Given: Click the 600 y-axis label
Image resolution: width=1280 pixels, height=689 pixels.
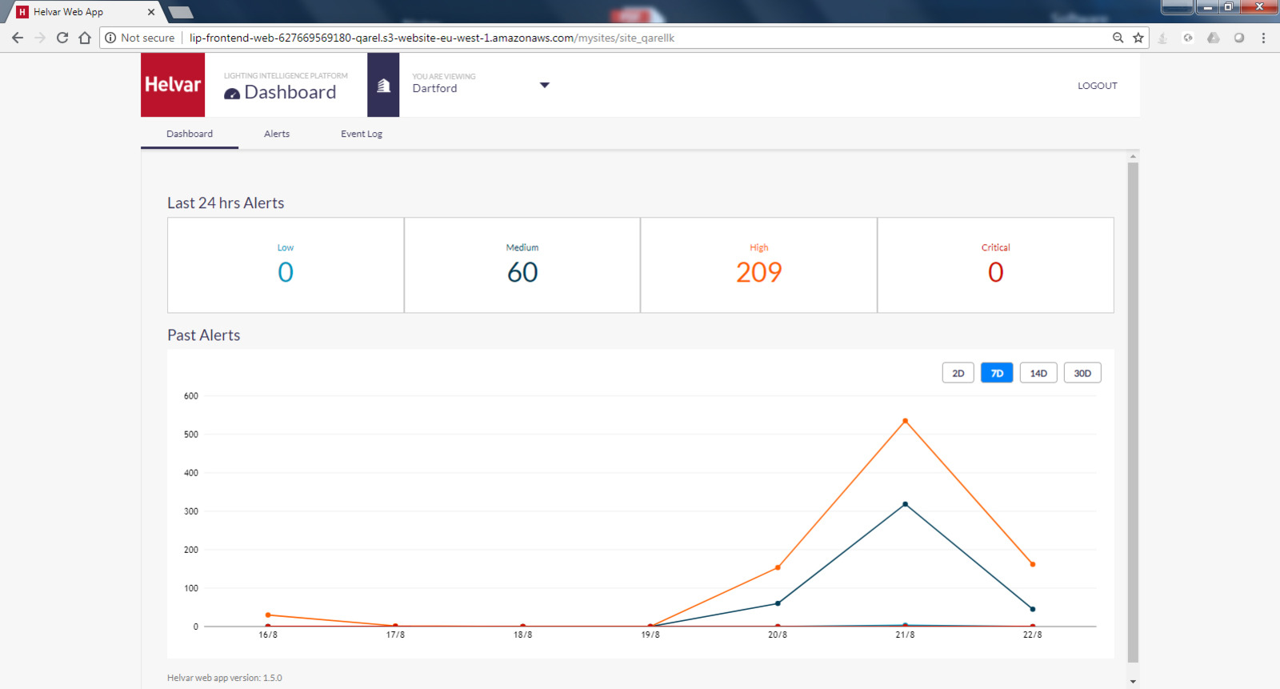Looking at the screenshot, I should click(x=191, y=396).
